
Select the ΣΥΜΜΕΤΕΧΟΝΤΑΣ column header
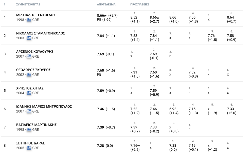point(28,5)
